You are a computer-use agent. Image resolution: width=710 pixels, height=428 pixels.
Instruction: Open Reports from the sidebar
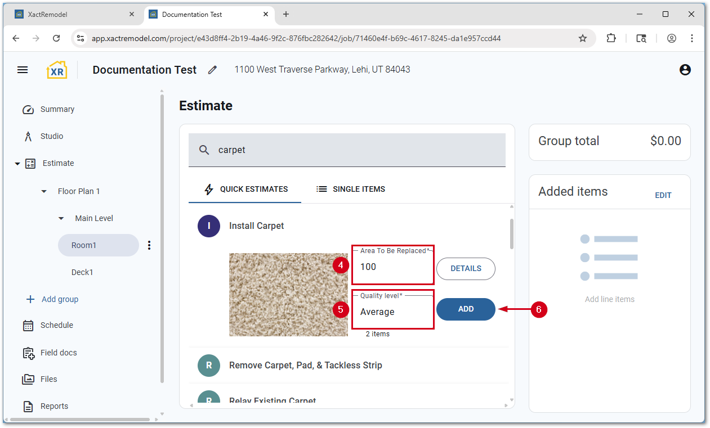[x=54, y=406]
